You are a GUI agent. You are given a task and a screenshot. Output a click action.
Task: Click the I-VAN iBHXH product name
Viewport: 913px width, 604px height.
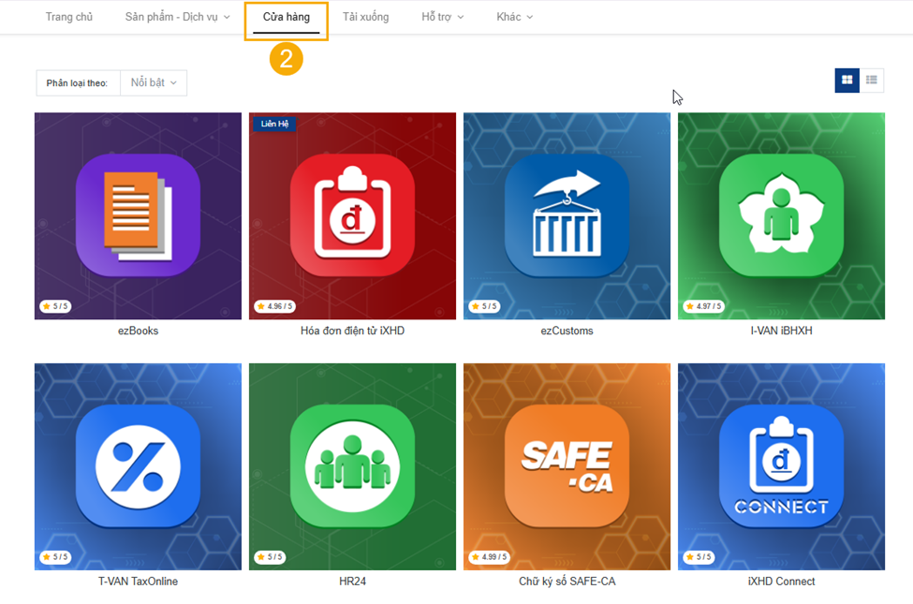781,331
